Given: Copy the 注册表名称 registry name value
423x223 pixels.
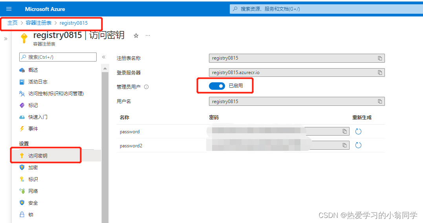Looking at the screenshot, I should (x=380, y=58).
